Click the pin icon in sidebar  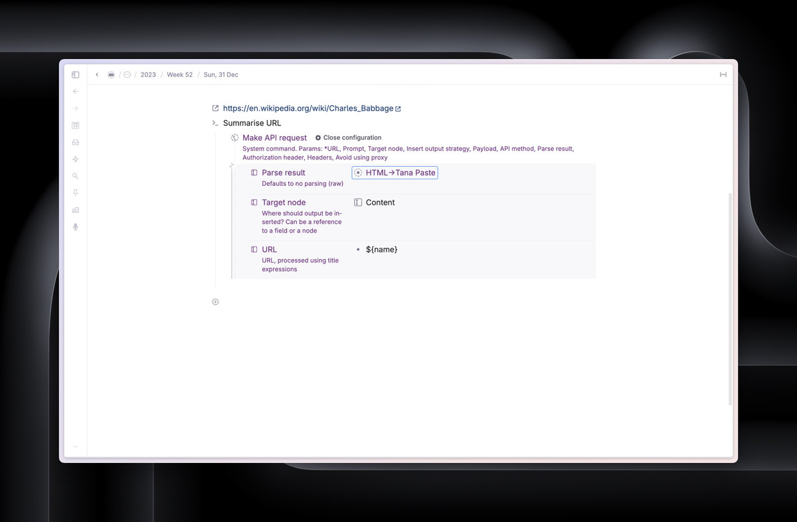point(75,193)
